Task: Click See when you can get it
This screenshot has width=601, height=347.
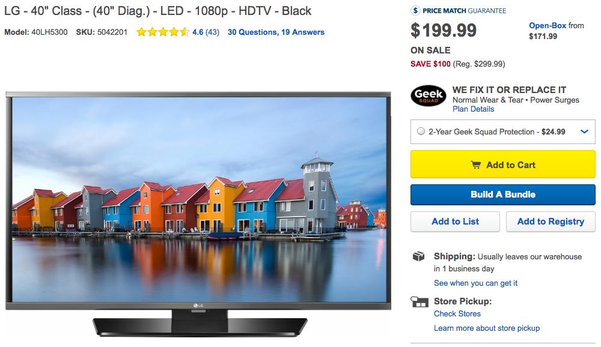Action: tap(475, 283)
